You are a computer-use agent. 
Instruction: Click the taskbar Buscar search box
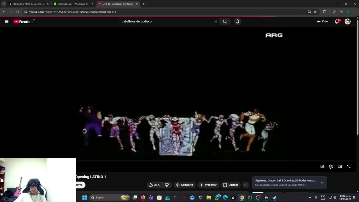[110, 198]
